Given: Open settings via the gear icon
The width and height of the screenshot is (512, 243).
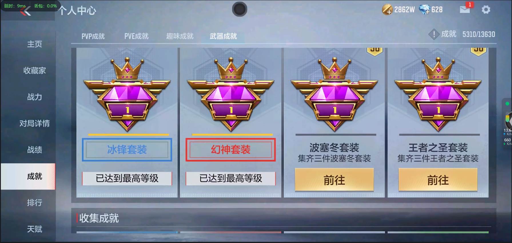Looking at the screenshot, I should 486,10.
